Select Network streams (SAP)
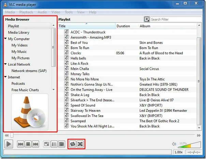Image resolution: width=206 pixels, height=159 pixels. tap(29, 71)
